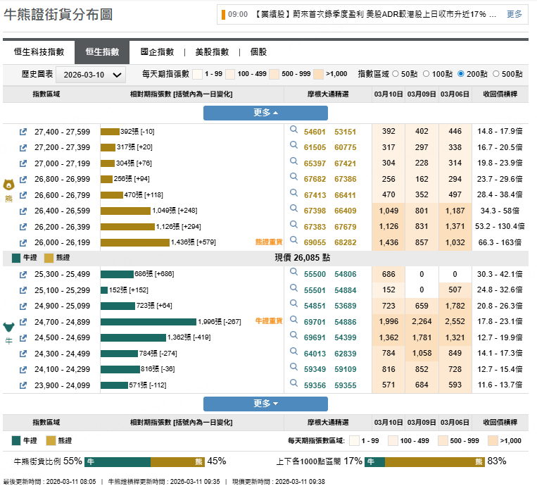
Task: Click search magnifier beside warrant 69055
Action: pos(294,241)
